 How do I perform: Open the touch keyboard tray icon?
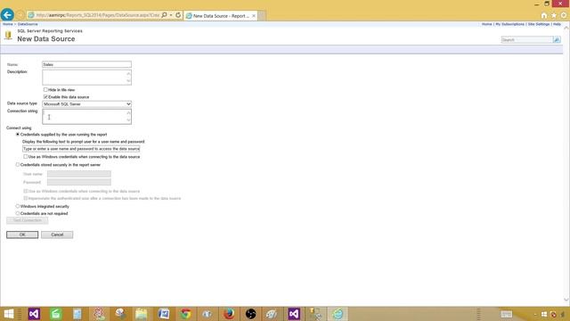pos(507,314)
